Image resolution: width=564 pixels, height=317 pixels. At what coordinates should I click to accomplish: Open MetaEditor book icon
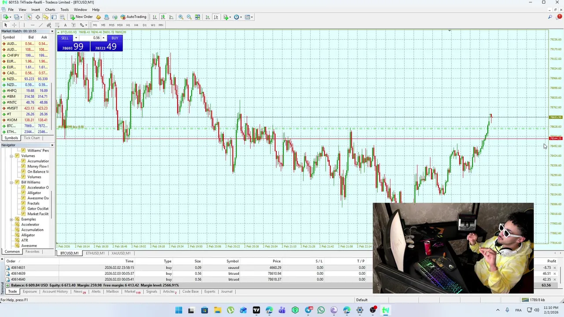click(x=98, y=17)
